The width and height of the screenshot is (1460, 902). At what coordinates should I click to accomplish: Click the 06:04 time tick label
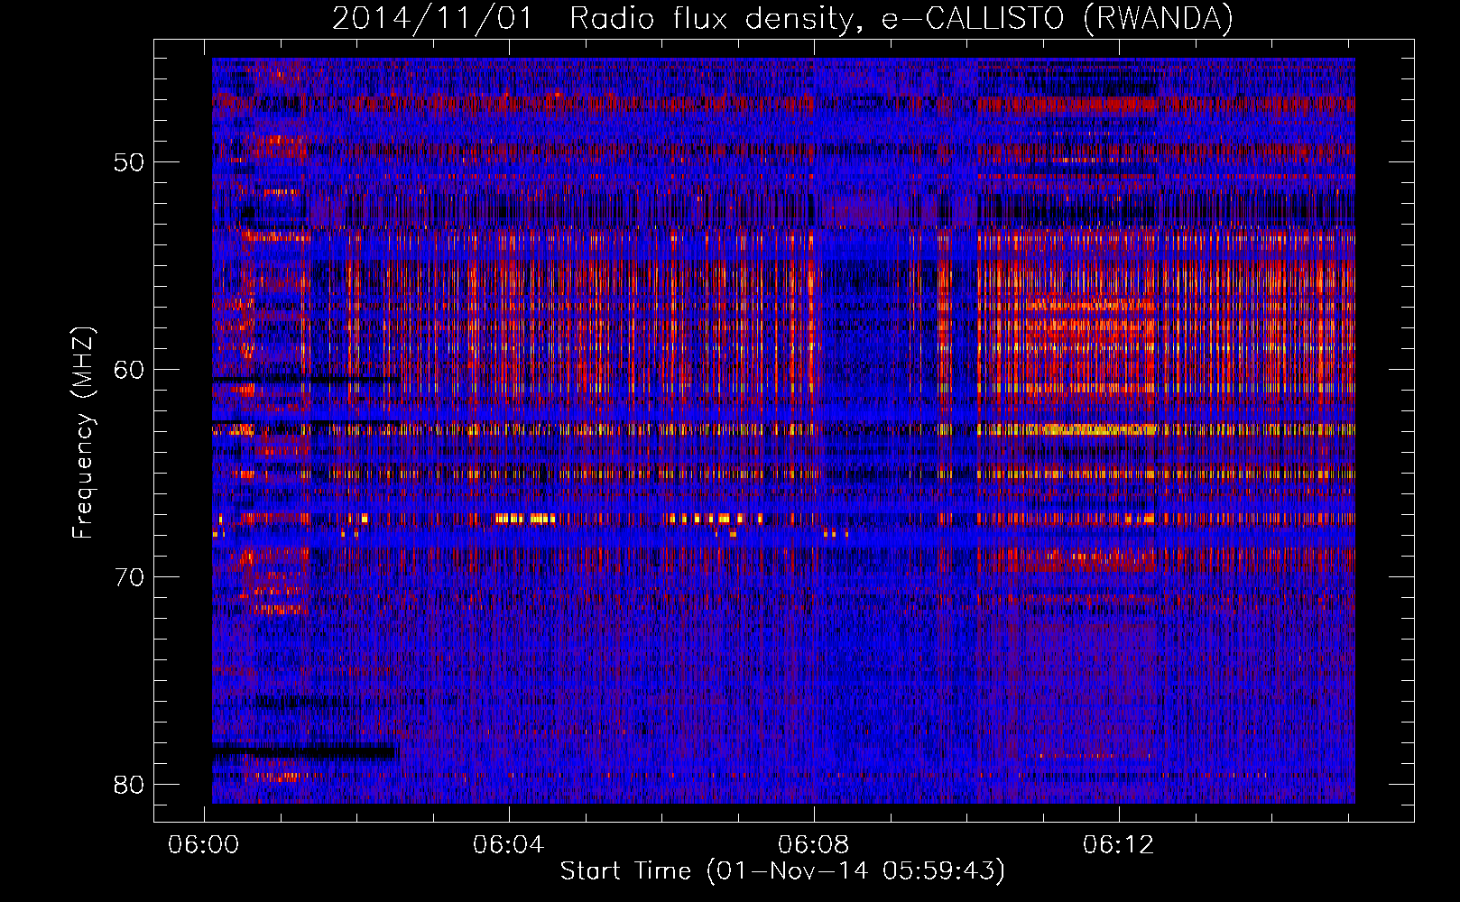[509, 844]
